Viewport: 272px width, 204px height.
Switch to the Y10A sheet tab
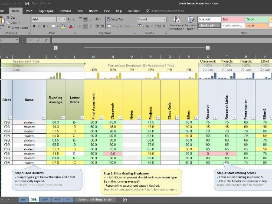(x=45, y=200)
